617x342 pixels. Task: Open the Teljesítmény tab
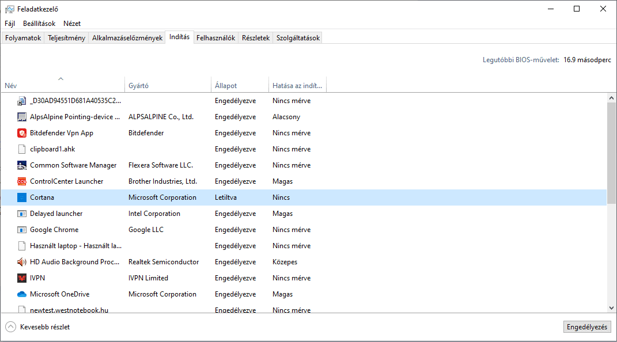coord(67,38)
